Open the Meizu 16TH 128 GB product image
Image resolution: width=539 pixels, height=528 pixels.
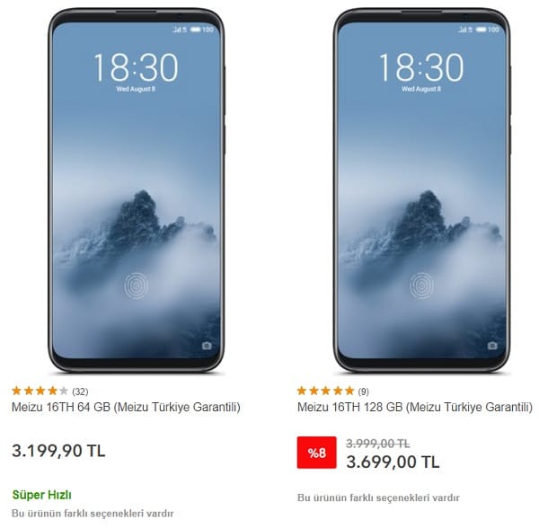click(x=422, y=190)
